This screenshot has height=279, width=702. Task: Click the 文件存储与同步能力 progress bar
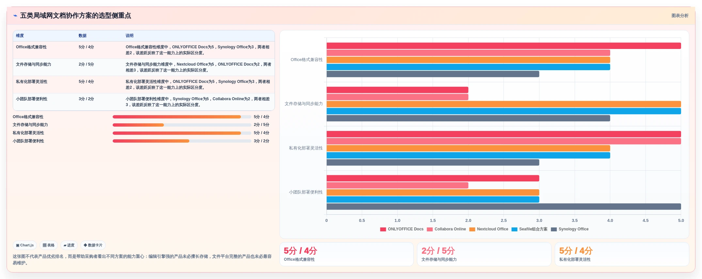(182, 125)
